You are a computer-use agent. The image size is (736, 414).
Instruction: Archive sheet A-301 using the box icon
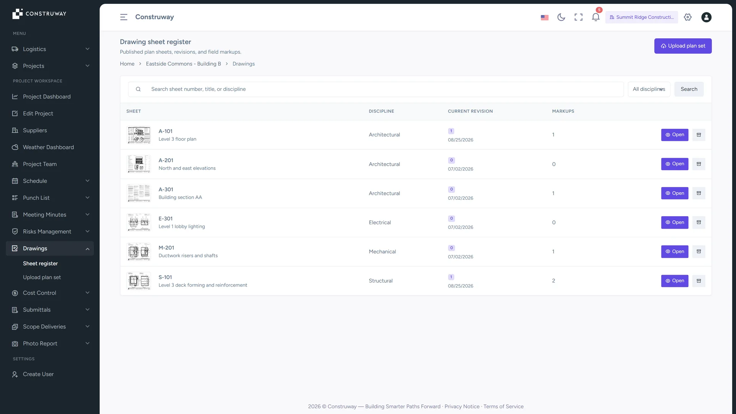pos(699,193)
